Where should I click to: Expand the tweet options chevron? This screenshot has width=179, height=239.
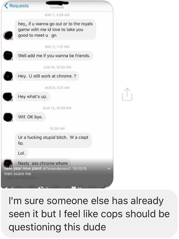(109, 168)
